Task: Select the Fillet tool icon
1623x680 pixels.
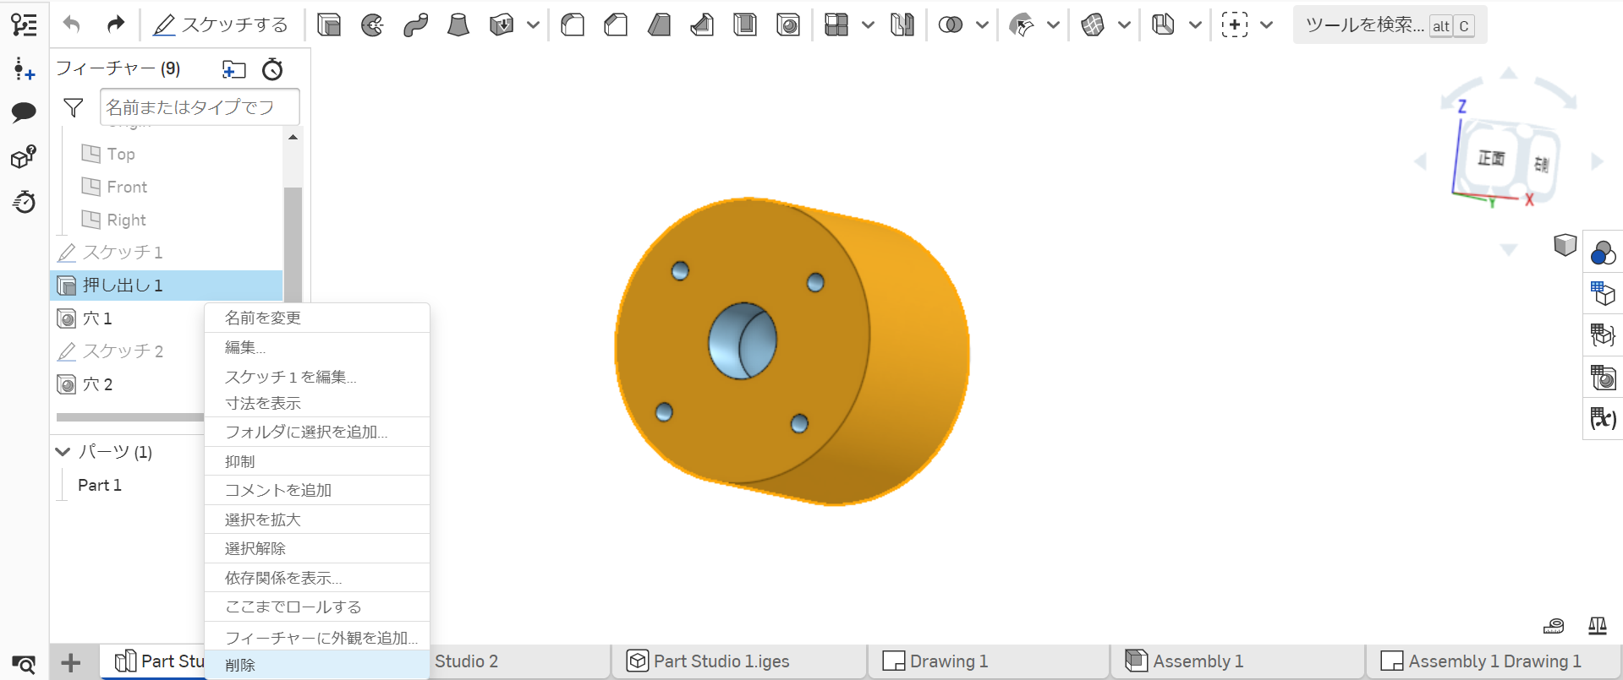Action: tap(573, 25)
